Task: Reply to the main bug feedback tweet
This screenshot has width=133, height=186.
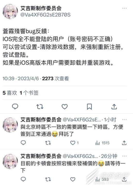Action: pyautogui.click(x=15, y=107)
